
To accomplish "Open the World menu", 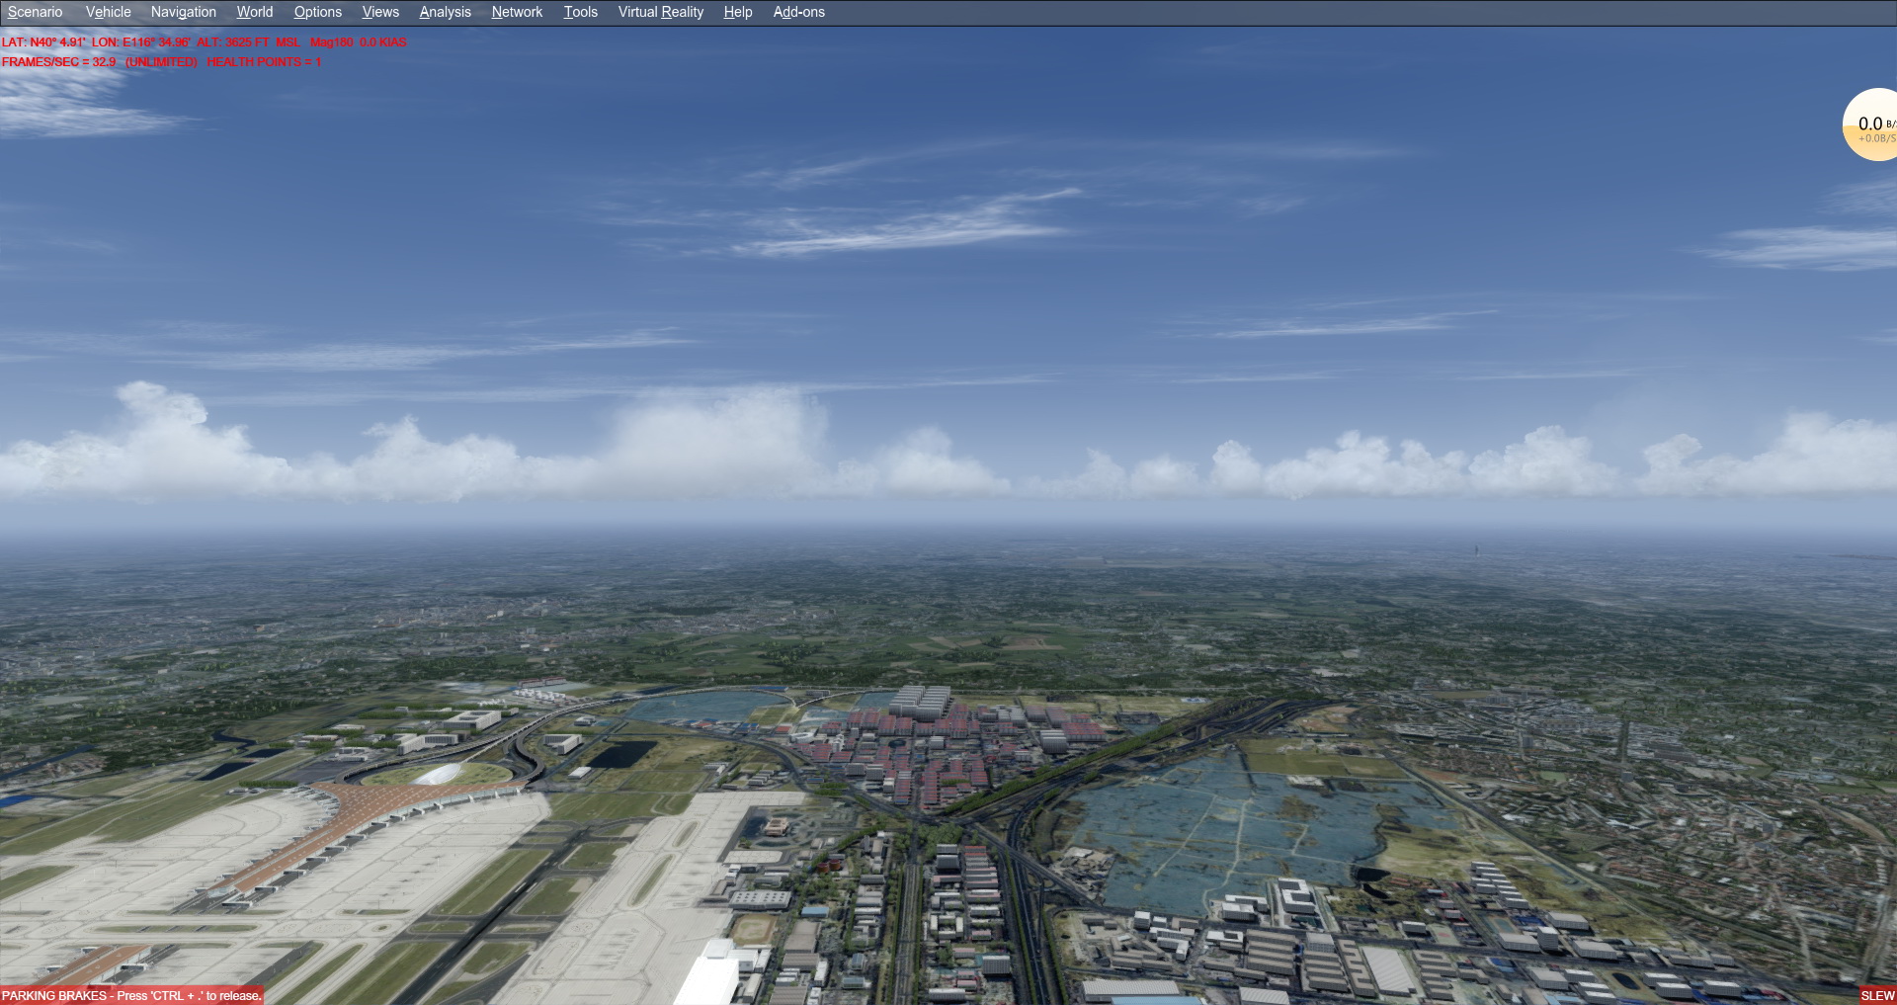I will pos(254,12).
